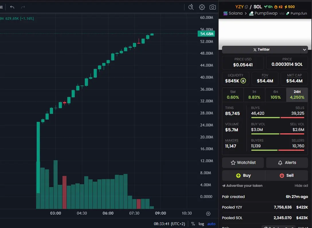Click the lightning 500 boost badge

[290, 7]
